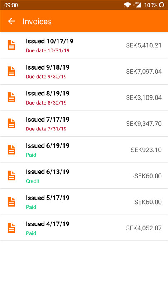Click document icon for invoice issued 7/17/19
Screen dimensions: 168x300
(x=11, y=124)
